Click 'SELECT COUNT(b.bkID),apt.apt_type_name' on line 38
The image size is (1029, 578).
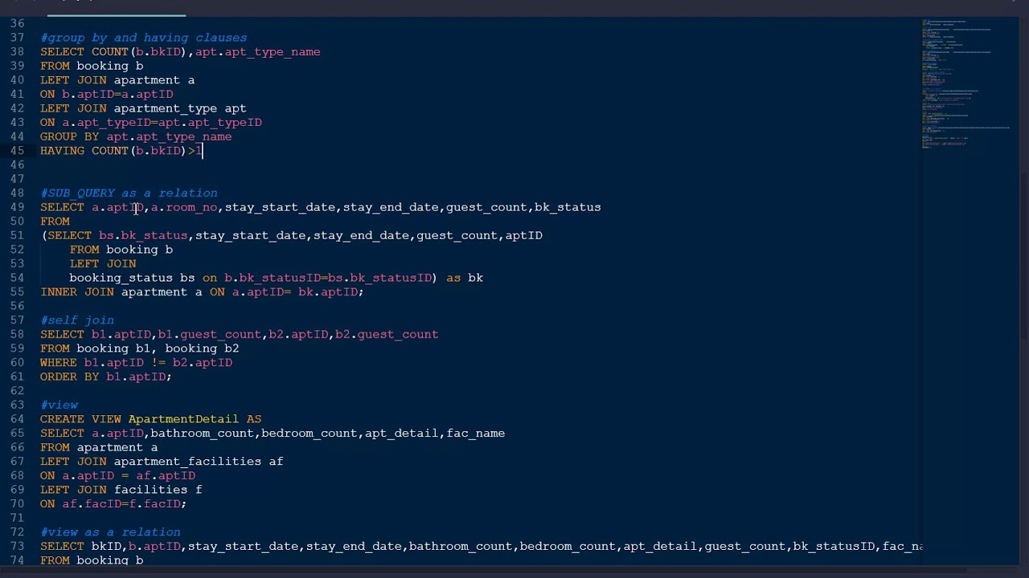tap(180, 52)
